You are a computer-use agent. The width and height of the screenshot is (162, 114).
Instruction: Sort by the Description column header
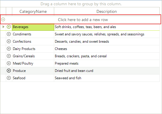point(107,11)
